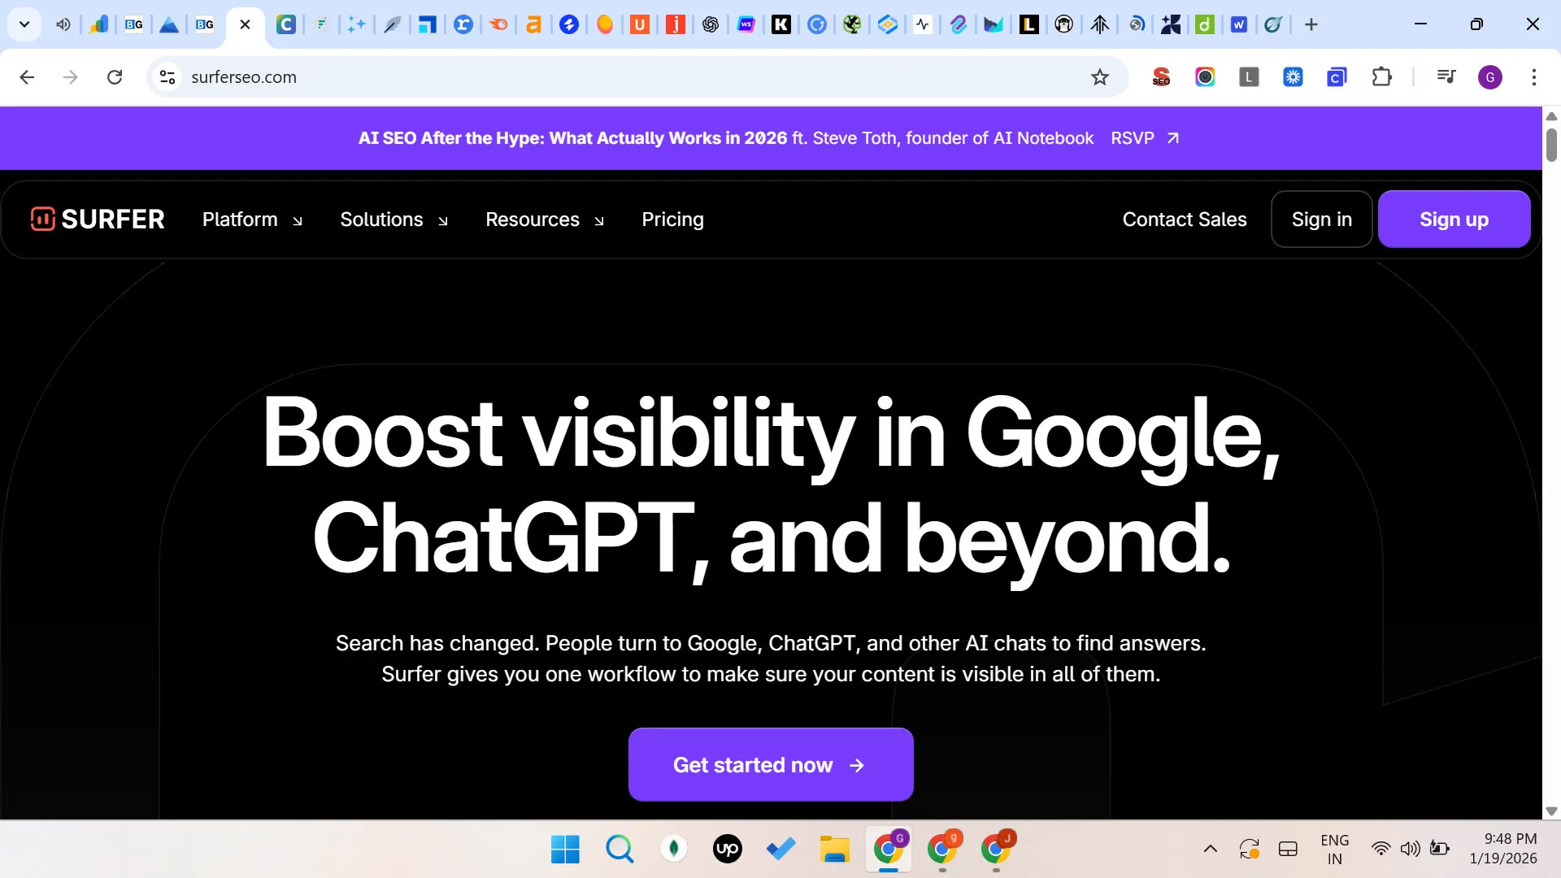This screenshot has height=878, width=1561.
Task: Expand the Platform dropdown menu
Action: [252, 219]
